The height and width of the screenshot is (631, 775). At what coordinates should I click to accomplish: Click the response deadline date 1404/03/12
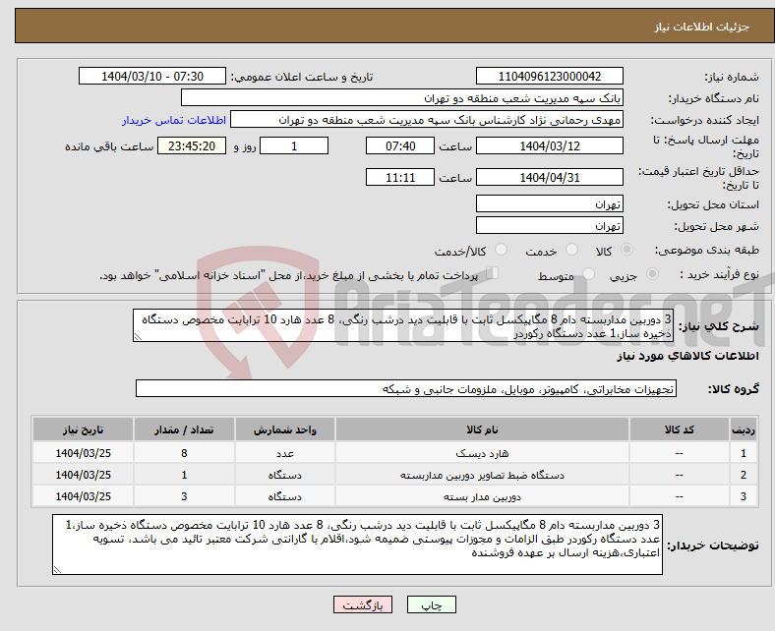click(x=549, y=145)
